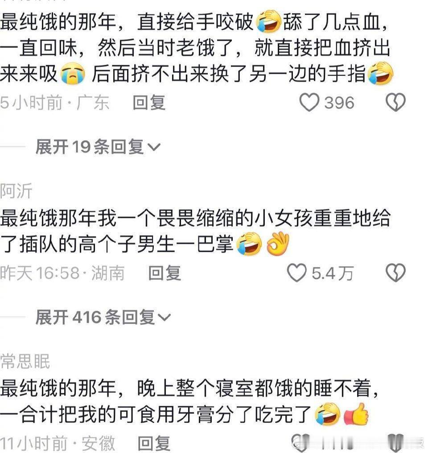Tap broken-heart dislike on the 广东 comment
428x453 pixels.
(395, 102)
